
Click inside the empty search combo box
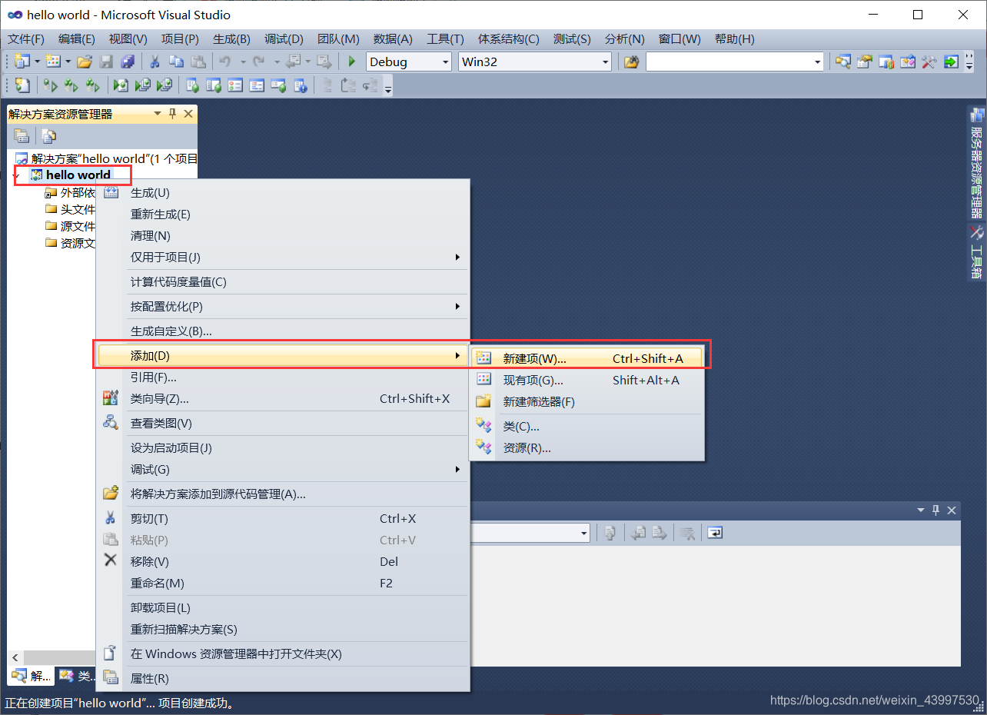[x=729, y=62]
